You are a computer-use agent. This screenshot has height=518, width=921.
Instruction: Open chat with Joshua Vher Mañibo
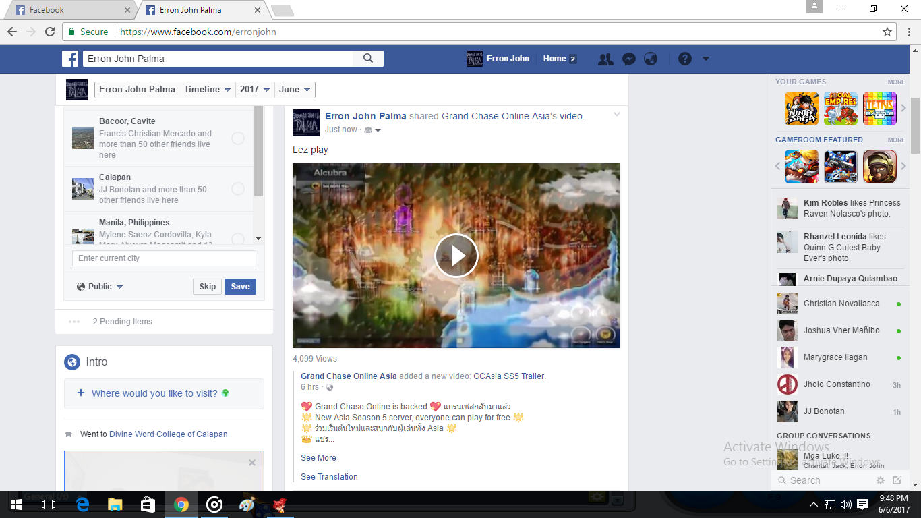point(839,330)
